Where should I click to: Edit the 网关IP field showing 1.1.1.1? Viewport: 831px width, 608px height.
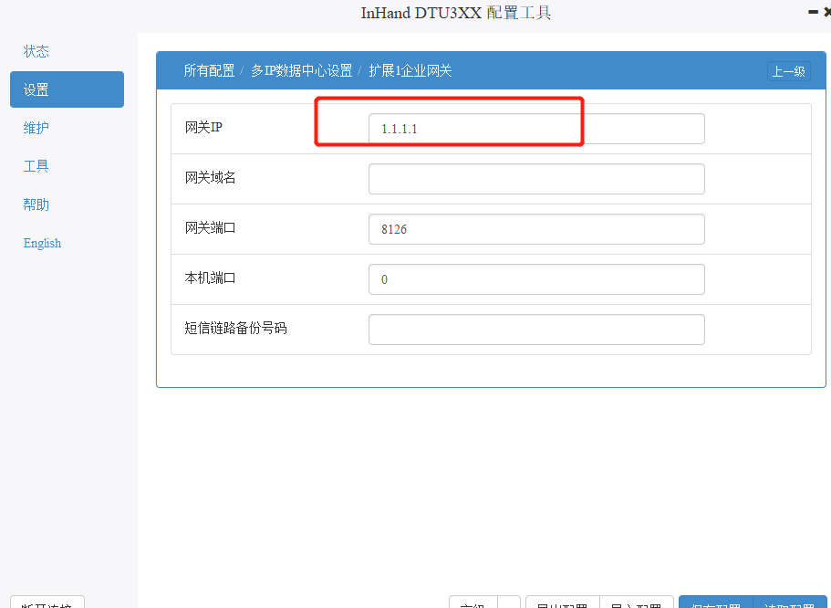(536, 129)
